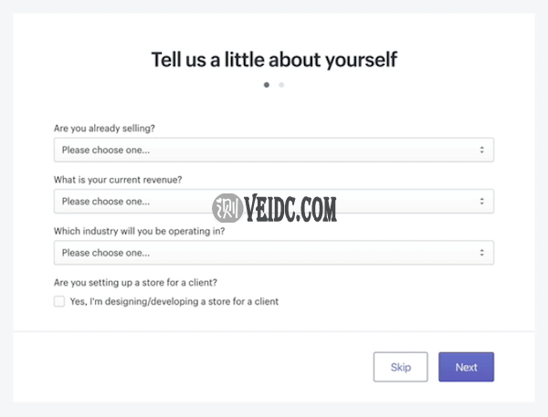Click the "Yes, I'm designing/developing a store" label
This screenshot has width=548, height=417.
pos(174,301)
